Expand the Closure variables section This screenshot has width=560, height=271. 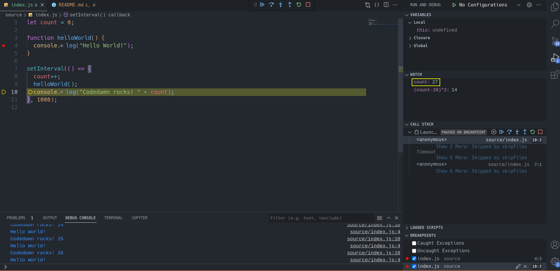[410, 38]
